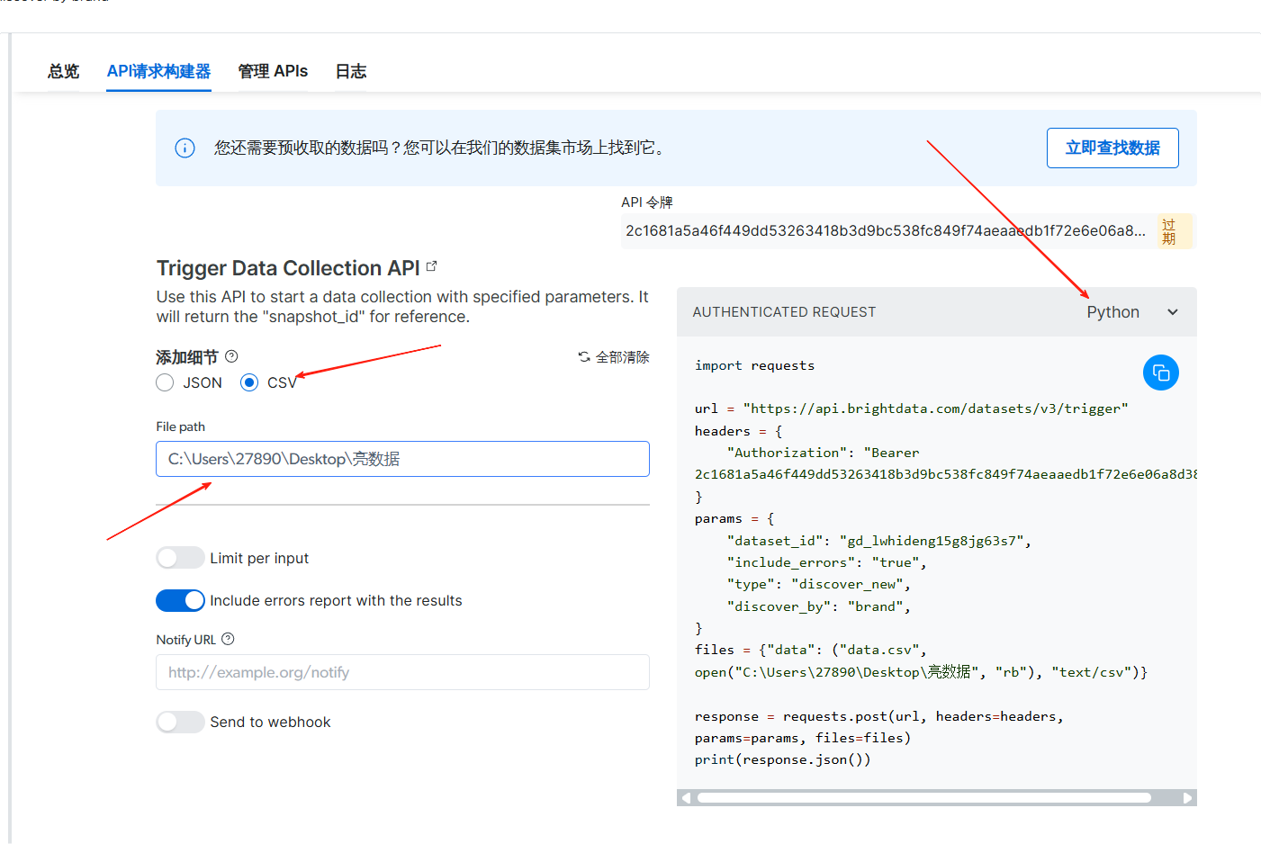Viewport: 1261px width, 844px height.
Task: Click the "Authorization": "Bearer line in code
Action: (823, 453)
